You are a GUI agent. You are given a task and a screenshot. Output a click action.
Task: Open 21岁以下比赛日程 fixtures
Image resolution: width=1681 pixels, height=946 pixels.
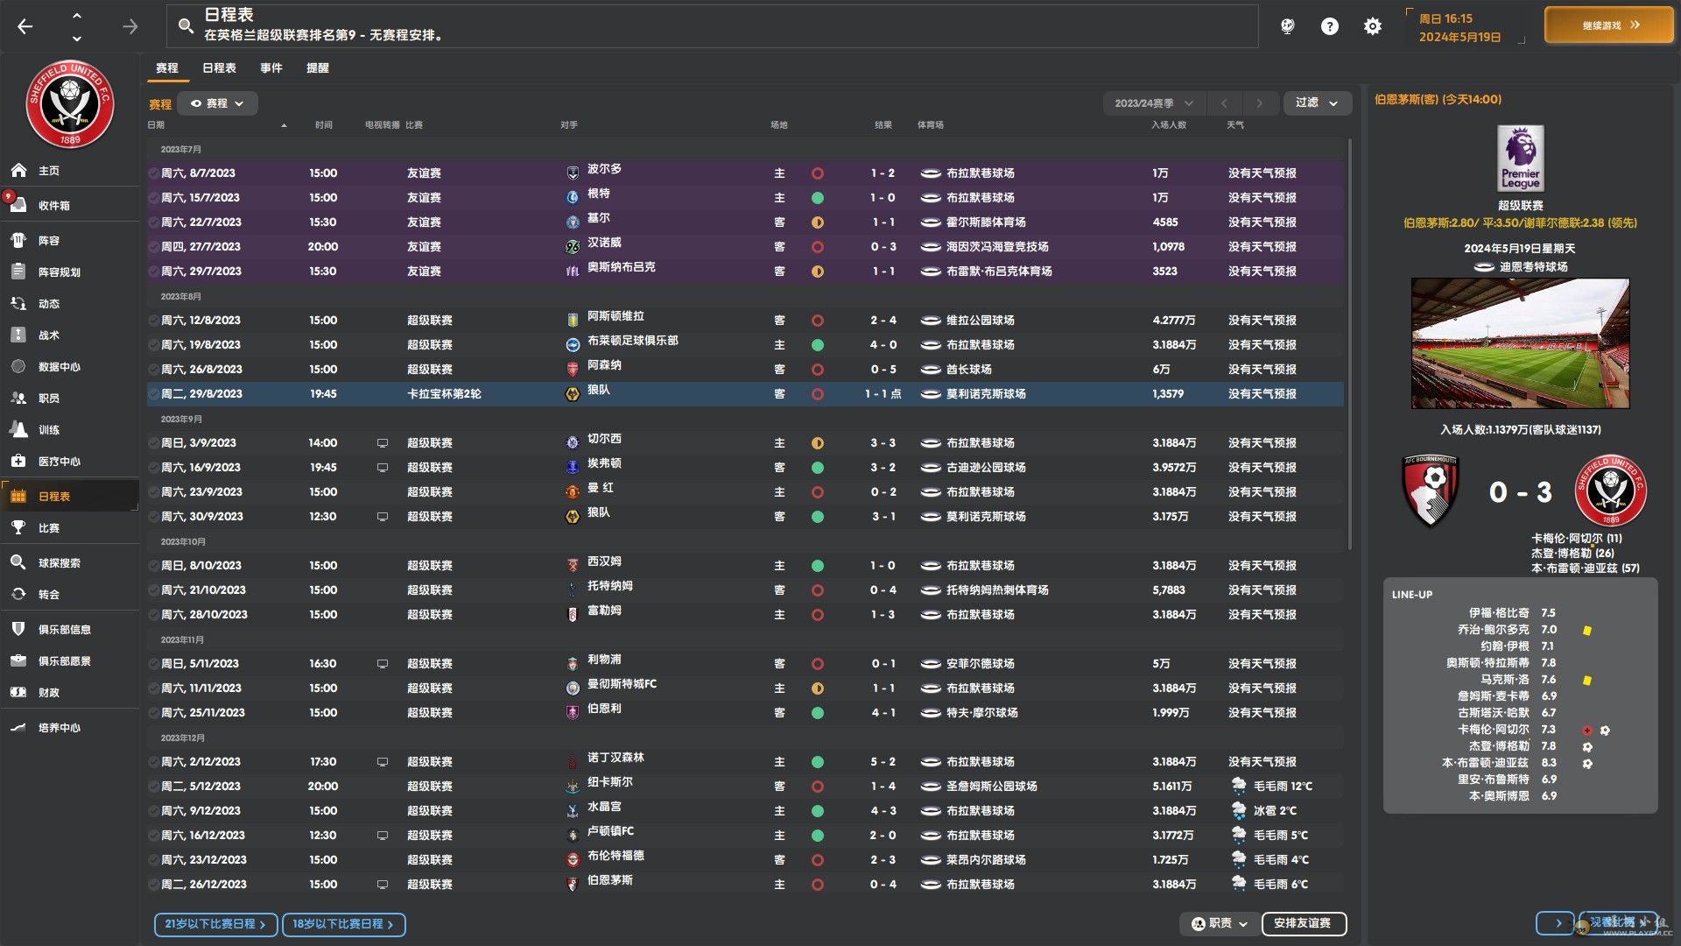[x=215, y=924]
